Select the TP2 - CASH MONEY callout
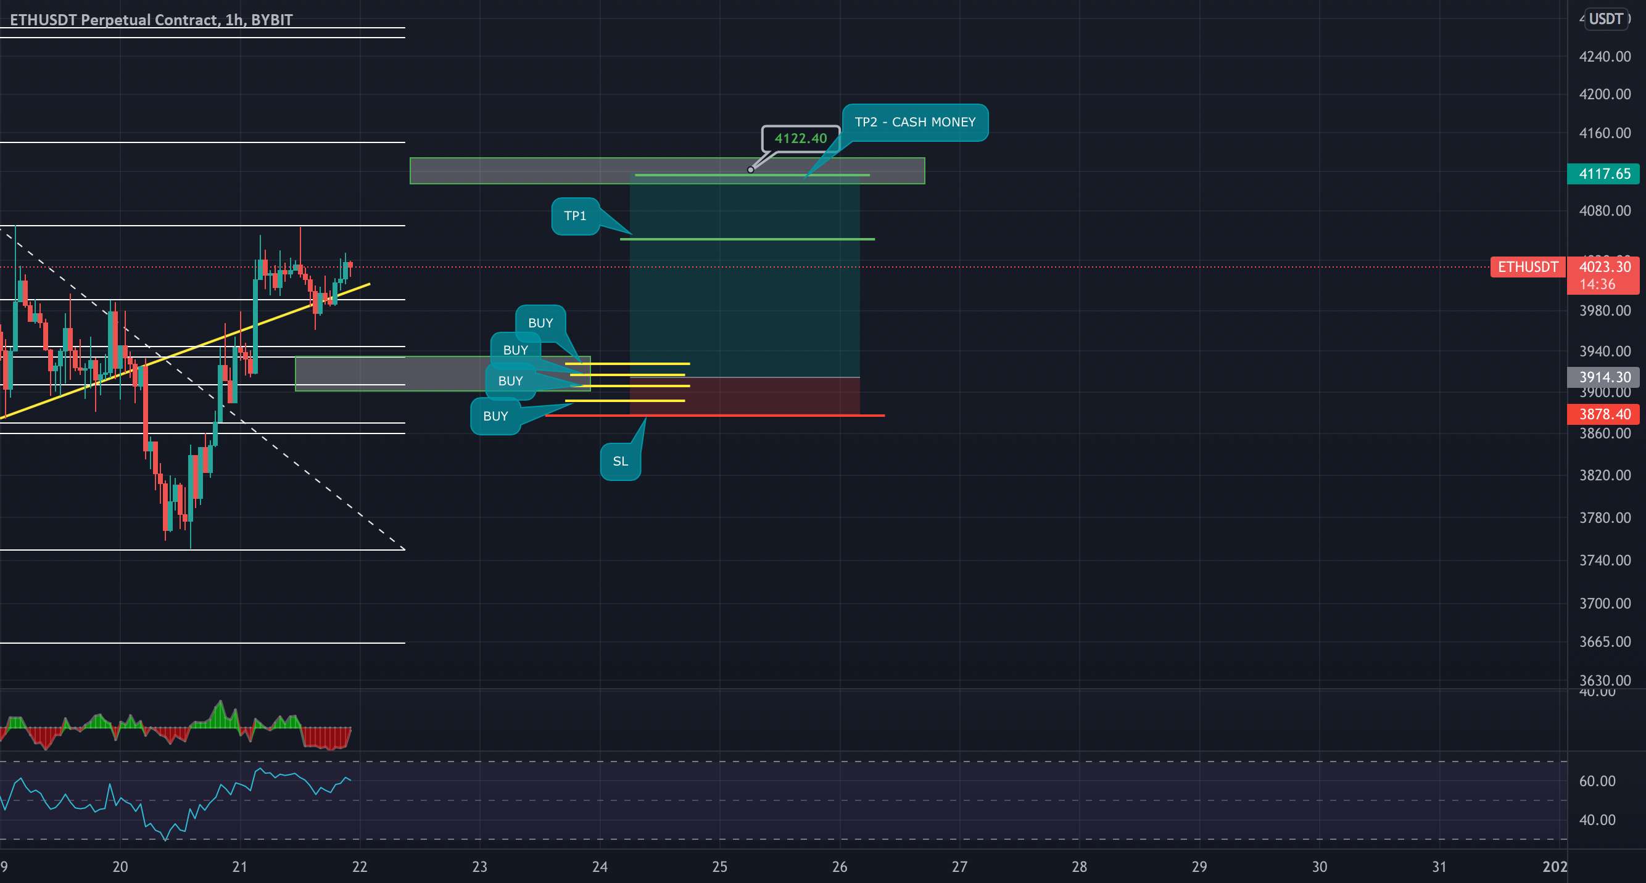Screen dimensions: 1646x883 (915, 122)
